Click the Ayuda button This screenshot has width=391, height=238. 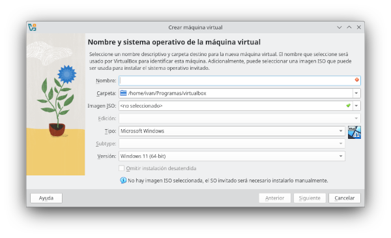point(46,198)
